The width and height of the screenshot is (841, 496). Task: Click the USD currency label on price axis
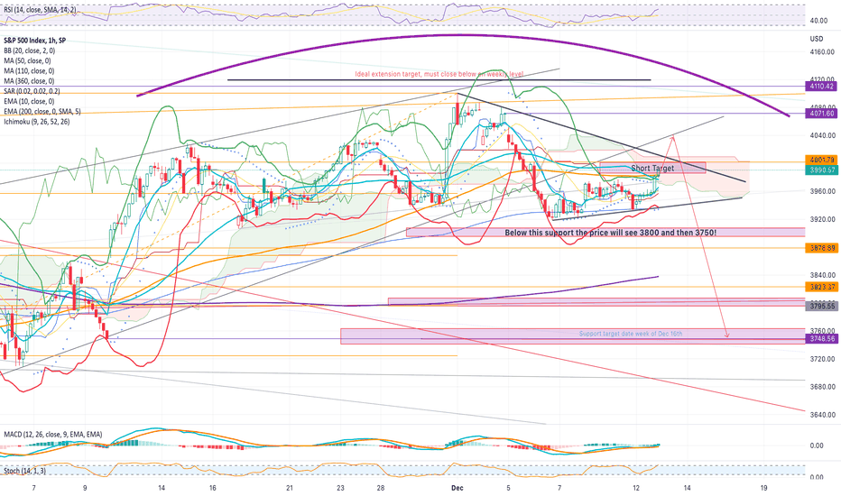pyautogui.click(x=817, y=39)
